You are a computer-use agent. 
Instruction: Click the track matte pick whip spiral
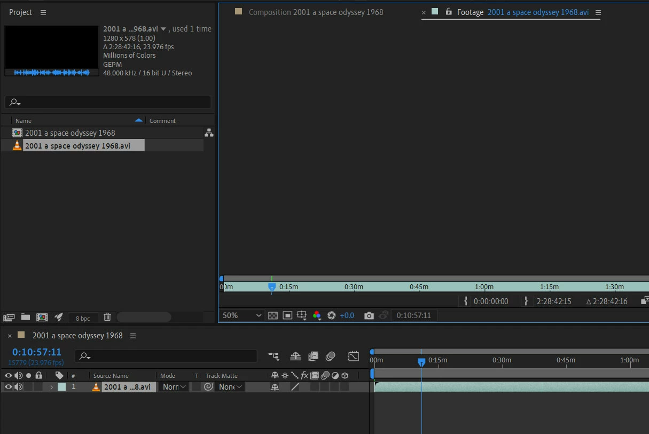209,386
